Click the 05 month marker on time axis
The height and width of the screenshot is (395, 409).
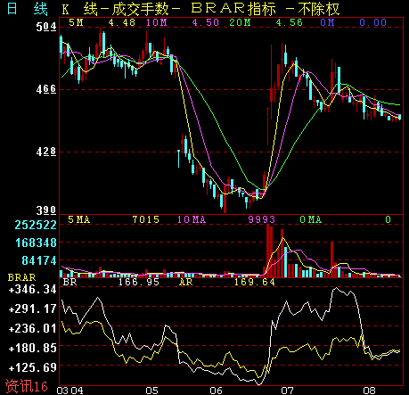click(x=151, y=391)
